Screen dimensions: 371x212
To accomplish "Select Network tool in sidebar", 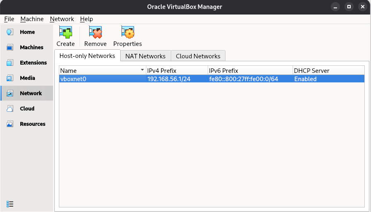I will pos(27,93).
